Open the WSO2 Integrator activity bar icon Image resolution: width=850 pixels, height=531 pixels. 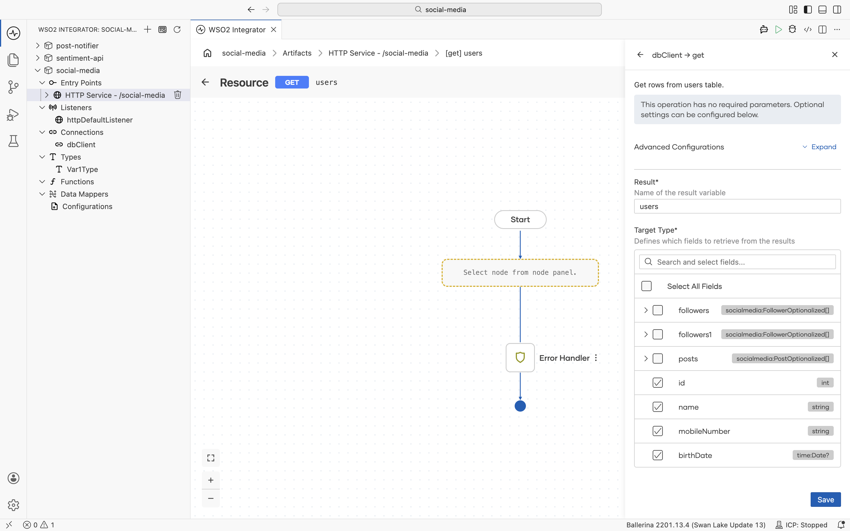pos(13,33)
